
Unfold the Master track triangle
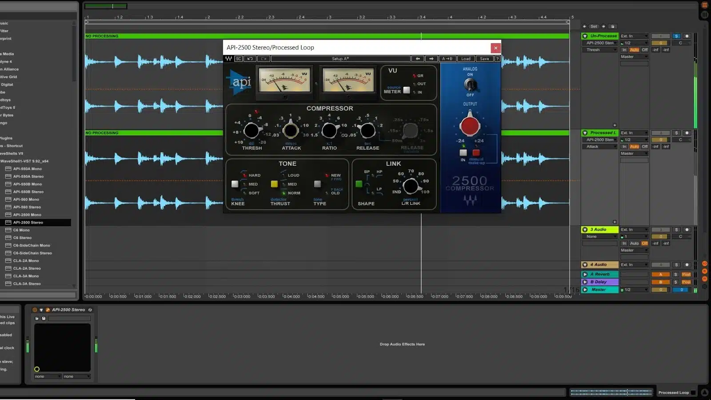(585, 290)
